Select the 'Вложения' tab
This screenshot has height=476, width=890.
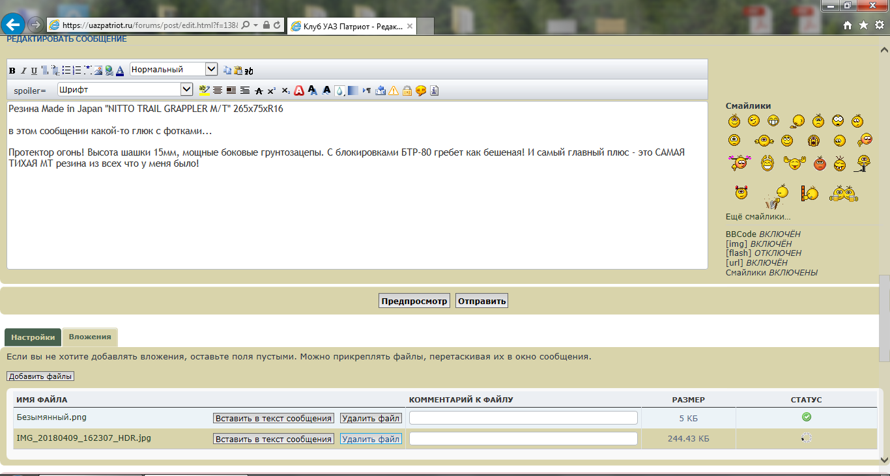coord(90,337)
